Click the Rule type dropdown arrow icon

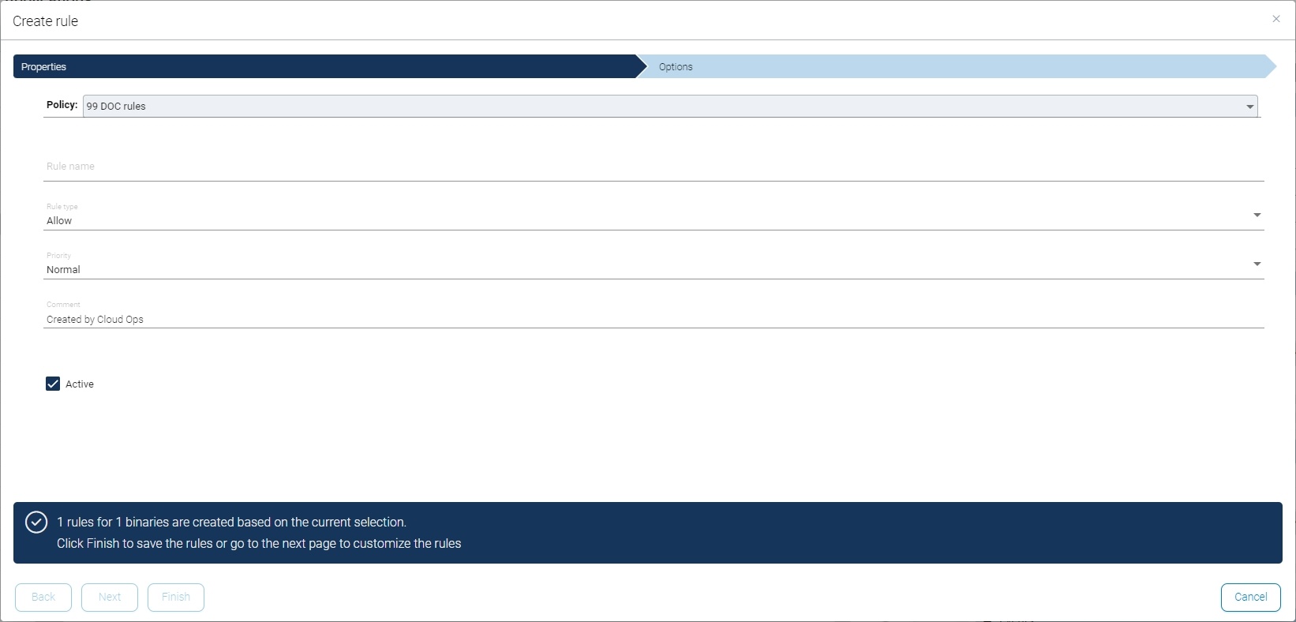[x=1257, y=215]
